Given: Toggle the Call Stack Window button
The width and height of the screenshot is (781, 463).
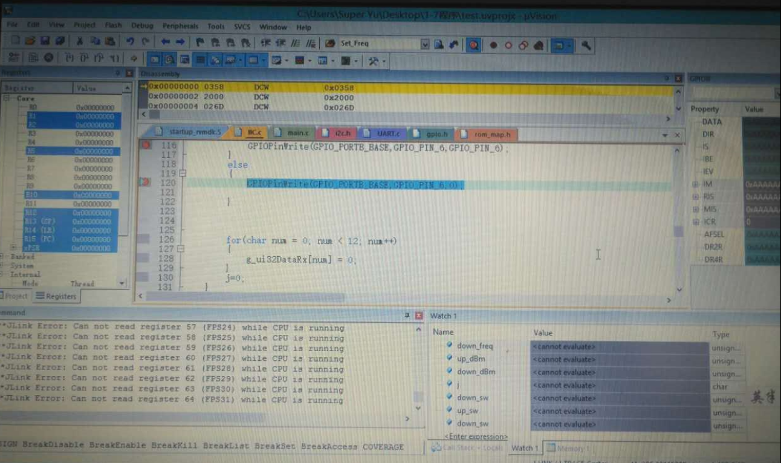Looking at the screenshot, I should 215,60.
